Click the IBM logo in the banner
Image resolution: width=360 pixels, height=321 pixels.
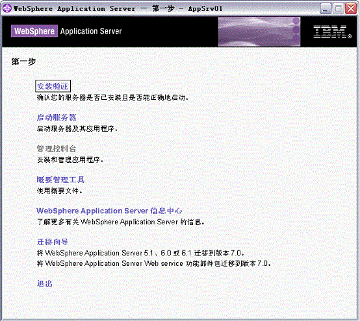[x=332, y=32]
